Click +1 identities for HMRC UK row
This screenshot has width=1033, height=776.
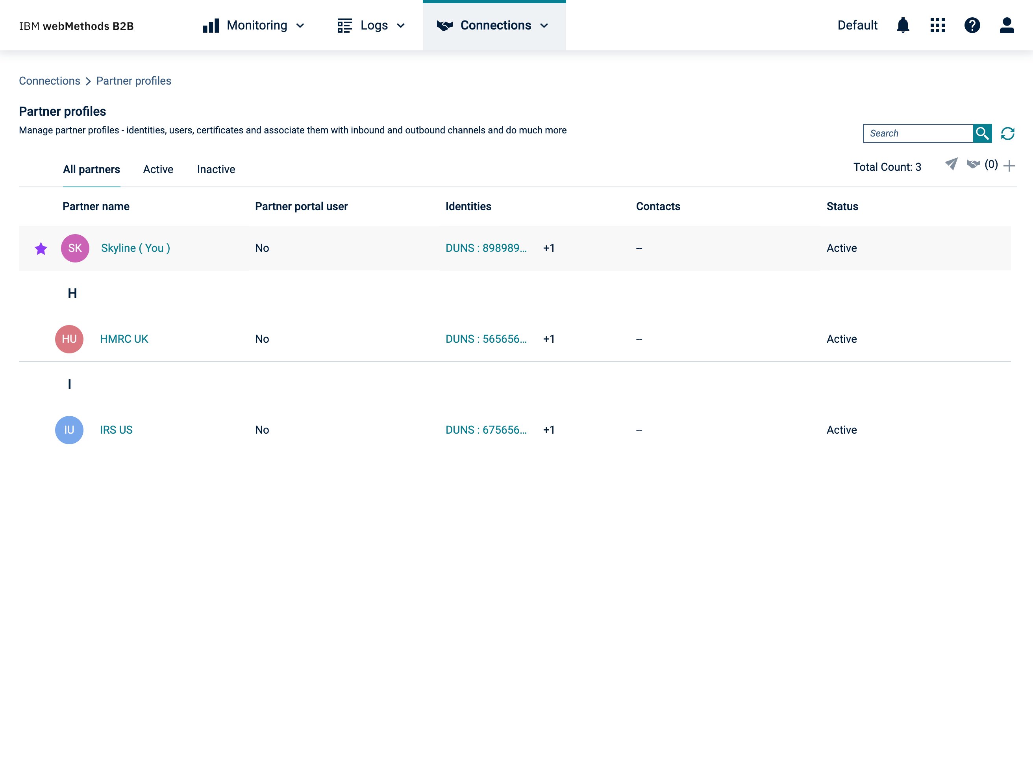[549, 340]
